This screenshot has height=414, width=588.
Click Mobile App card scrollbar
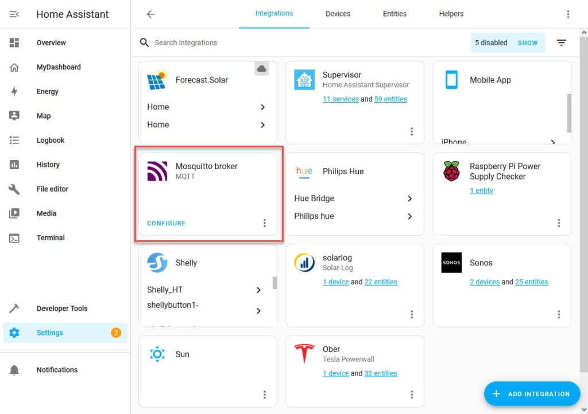569,113
